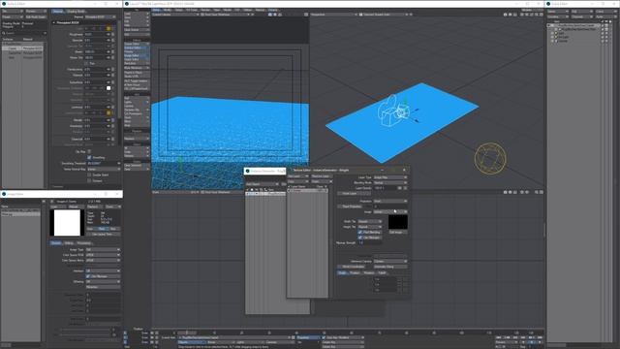
Task: Switch to the Position tab in Texture Editor
Action: coord(355,272)
